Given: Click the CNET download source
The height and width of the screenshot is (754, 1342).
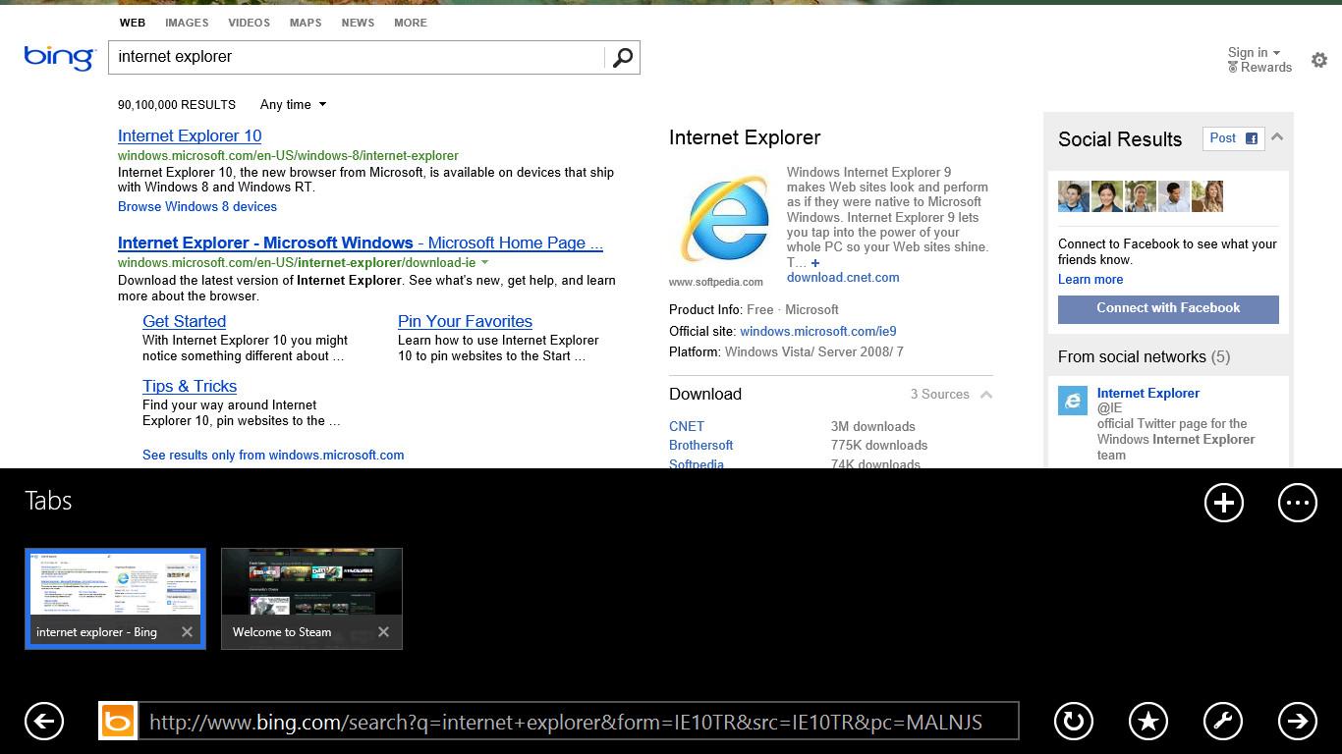Looking at the screenshot, I should pos(687,427).
